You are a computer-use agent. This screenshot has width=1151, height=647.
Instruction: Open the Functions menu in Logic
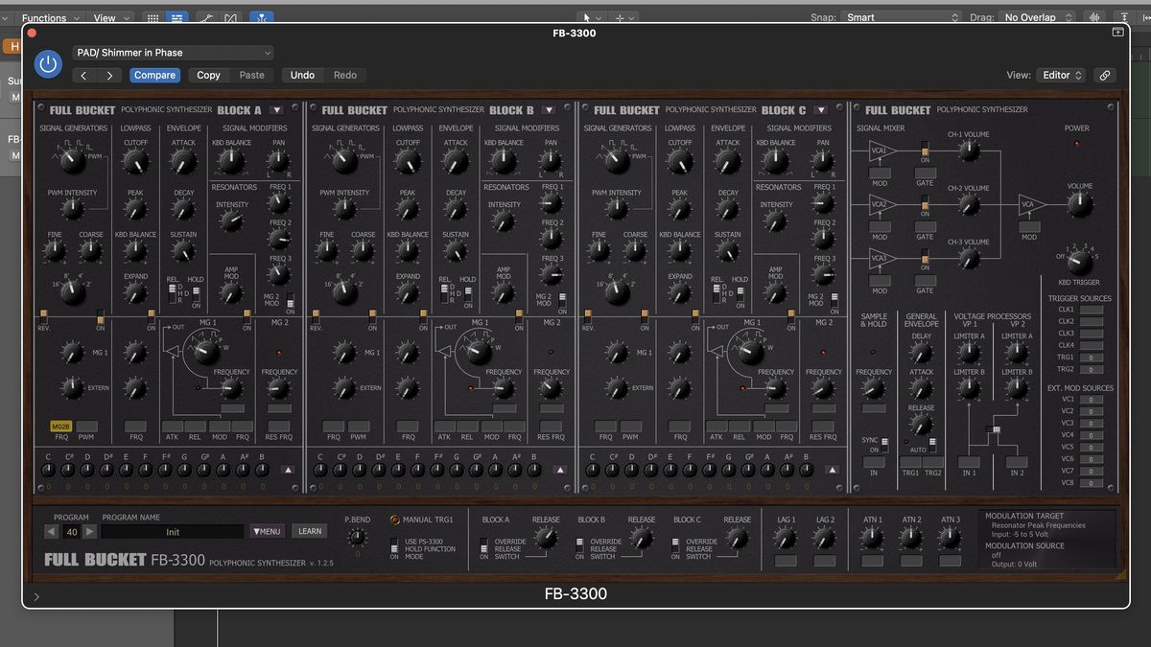51,17
